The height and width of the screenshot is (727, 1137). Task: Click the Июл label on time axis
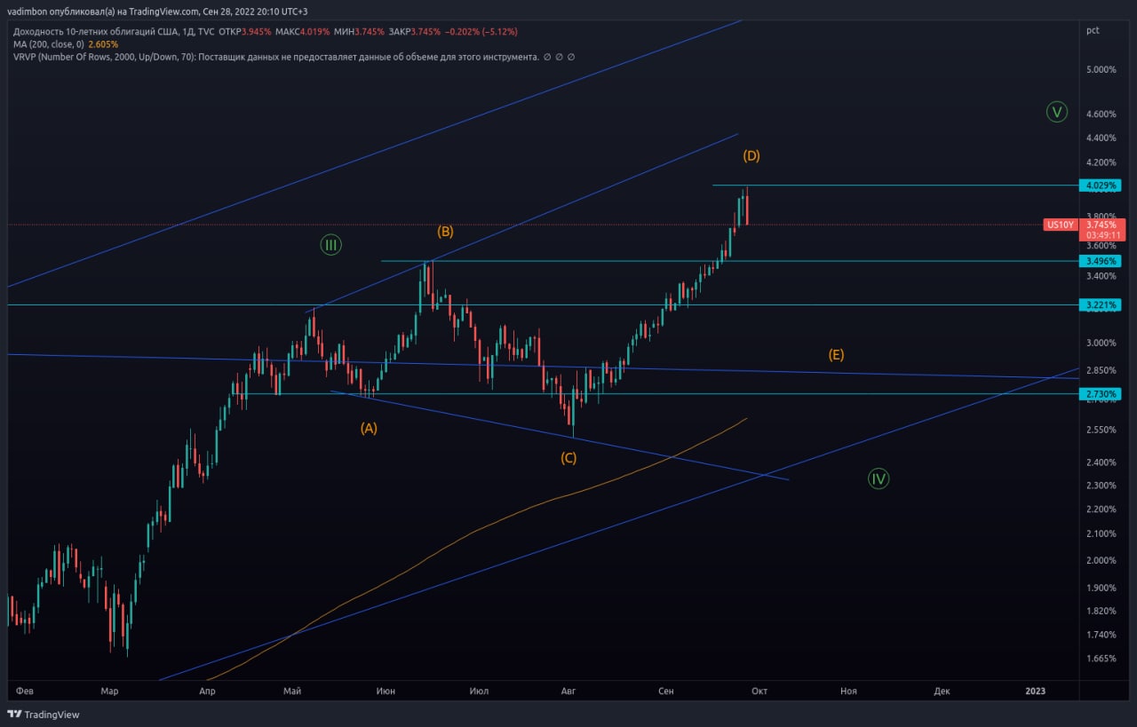pos(478,690)
